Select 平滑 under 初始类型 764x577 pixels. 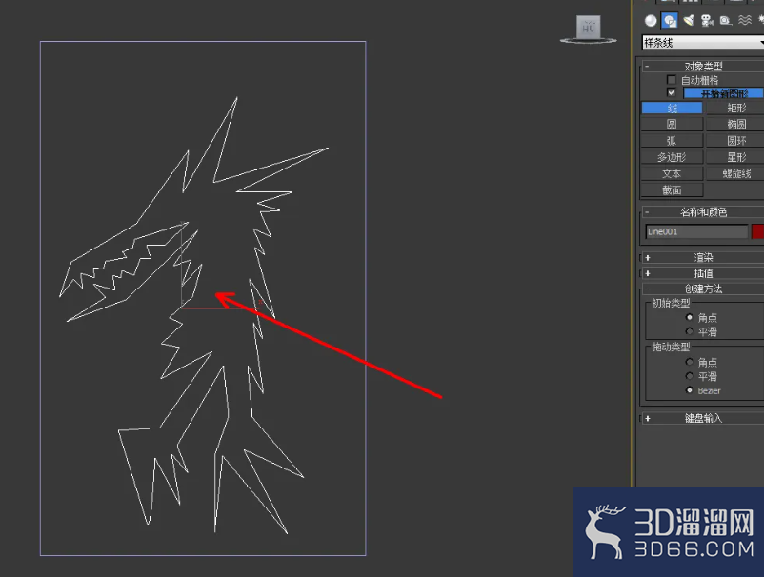[x=689, y=331]
